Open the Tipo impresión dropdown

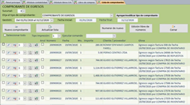[59, 36]
